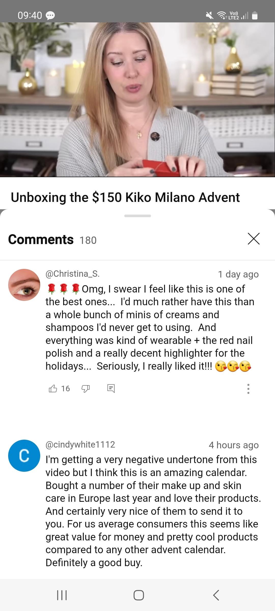Tap the comments sheet drag handle
Image resolution: width=275 pixels, height=611 pixels.
point(137,216)
